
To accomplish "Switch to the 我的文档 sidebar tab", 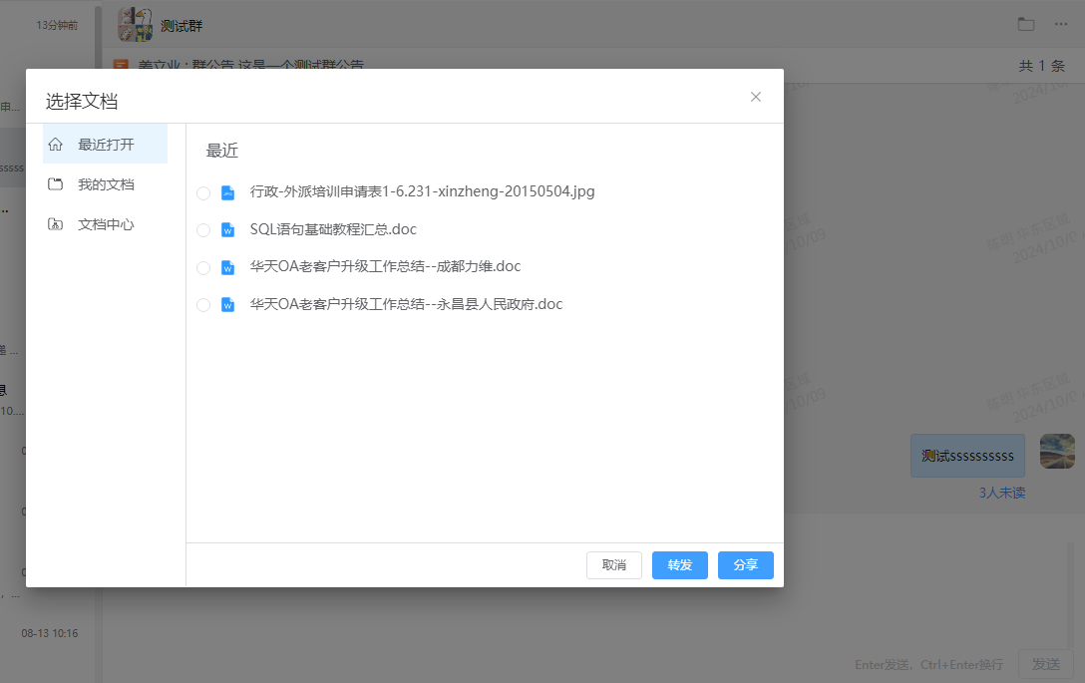I will pyautogui.click(x=105, y=184).
